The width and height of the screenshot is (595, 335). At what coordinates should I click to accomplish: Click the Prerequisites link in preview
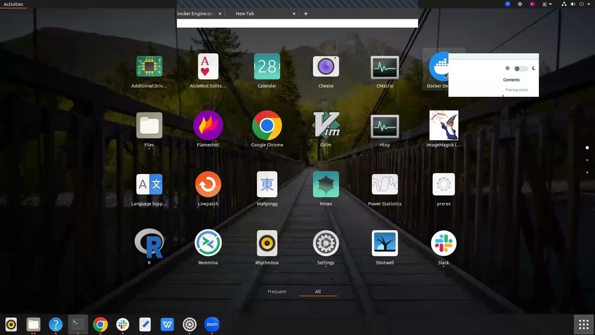pyautogui.click(x=517, y=90)
